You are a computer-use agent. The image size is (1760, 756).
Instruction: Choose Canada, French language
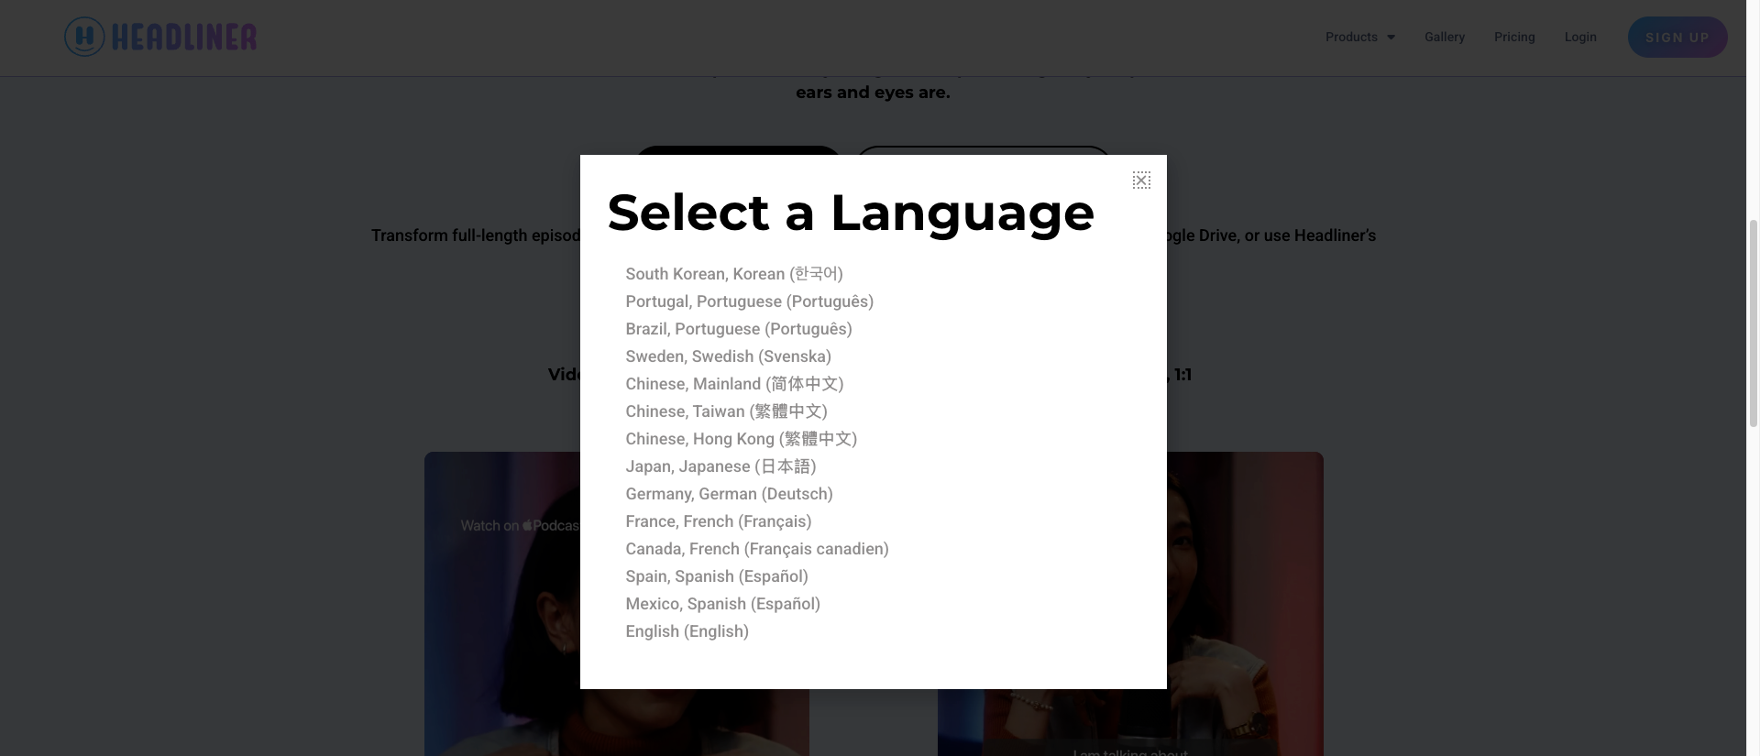click(757, 549)
